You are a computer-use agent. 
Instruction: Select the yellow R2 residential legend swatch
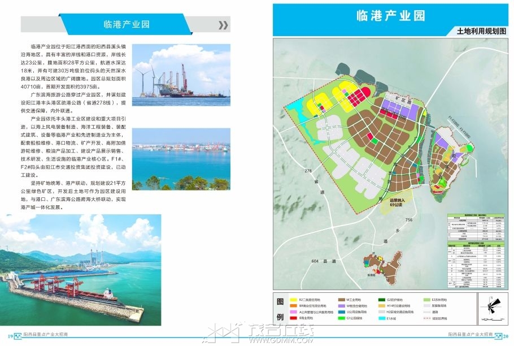click(x=293, y=299)
